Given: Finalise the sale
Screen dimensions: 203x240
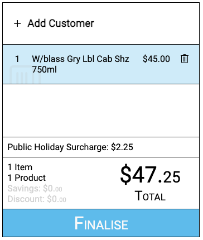Looking at the screenshot, I should pyautogui.click(x=101, y=223).
